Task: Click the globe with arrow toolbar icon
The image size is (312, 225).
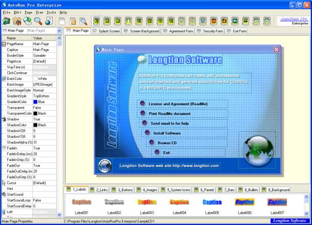Action: click(x=28, y=21)
